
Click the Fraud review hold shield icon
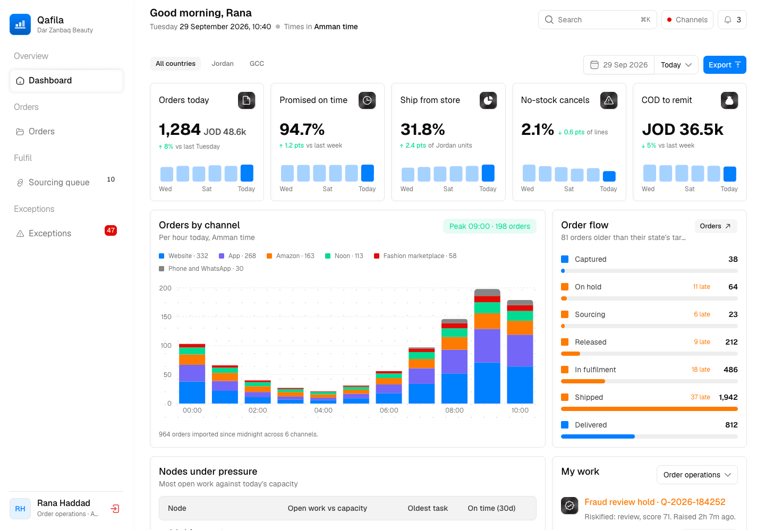pos(569,506)
